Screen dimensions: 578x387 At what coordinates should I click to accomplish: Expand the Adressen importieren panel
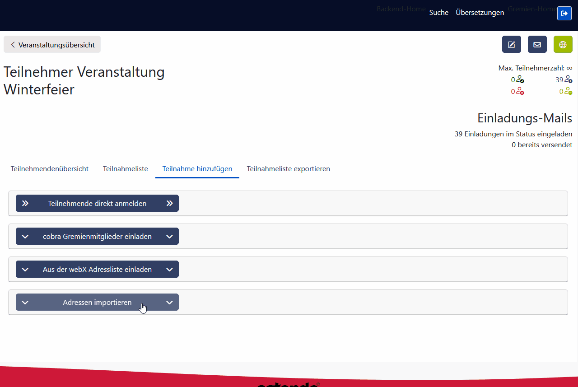[97, 302]
